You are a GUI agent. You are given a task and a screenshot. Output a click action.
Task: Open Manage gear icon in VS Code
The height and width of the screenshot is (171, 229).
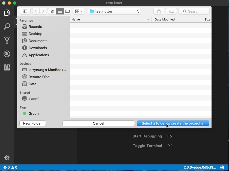(x=7, y=158)
